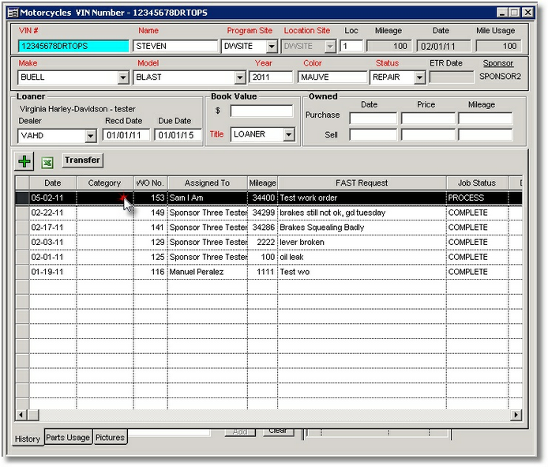The width and height of the screenshot is (548, 467).
Task: Switch to the Parts Usage tab
Action: pyautogui.click(x=67, y=438)
